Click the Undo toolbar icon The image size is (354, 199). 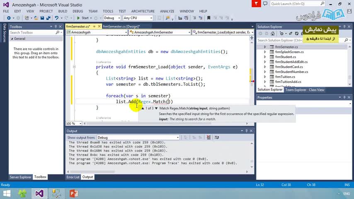tap(56, 18)
